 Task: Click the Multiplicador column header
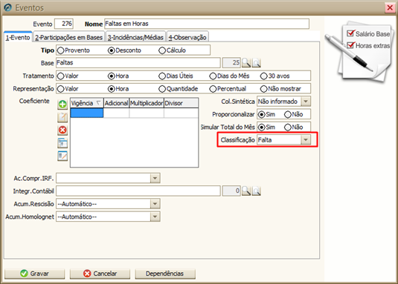147,103
